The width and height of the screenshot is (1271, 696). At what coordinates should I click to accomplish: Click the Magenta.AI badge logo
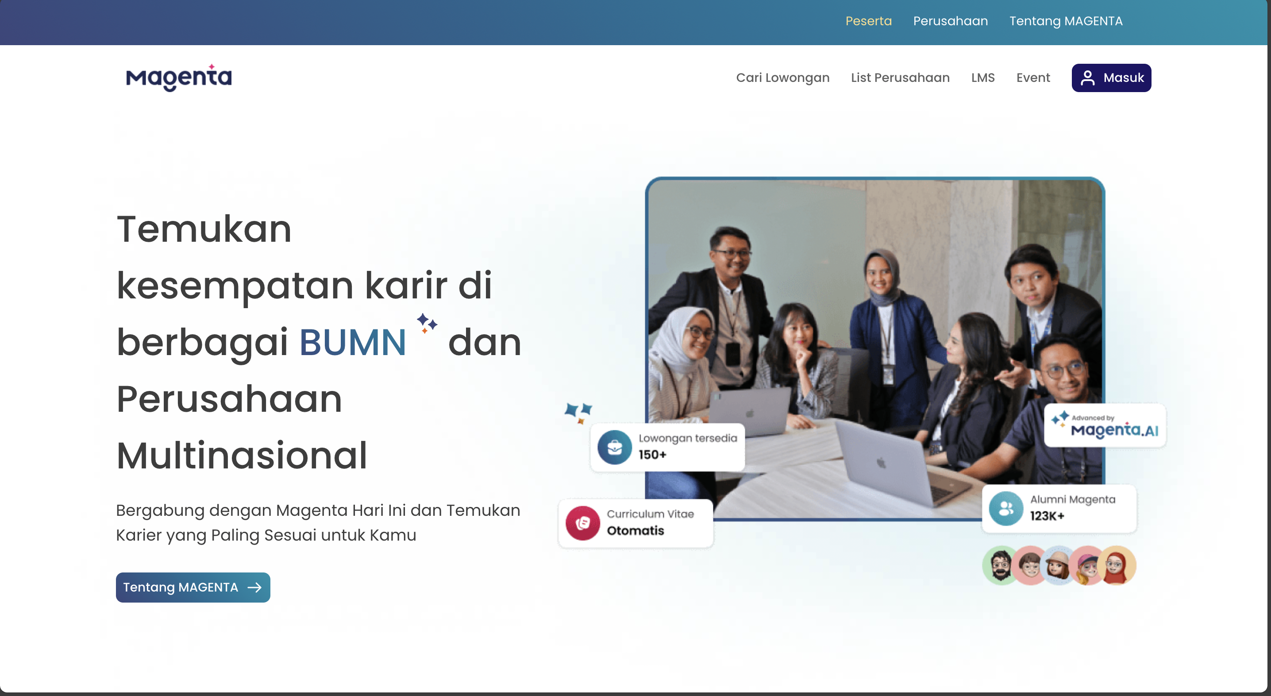tap(1105, 425)
